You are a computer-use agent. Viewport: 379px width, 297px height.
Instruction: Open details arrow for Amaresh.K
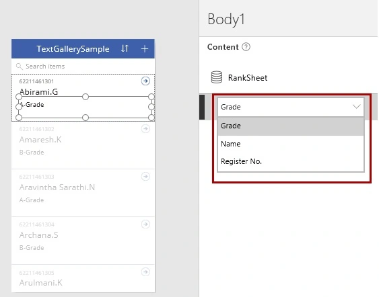pyautogui.click(x=145, y=128)
